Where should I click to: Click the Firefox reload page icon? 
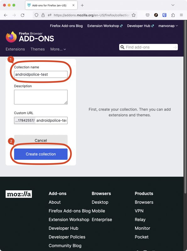pos(23,15)
